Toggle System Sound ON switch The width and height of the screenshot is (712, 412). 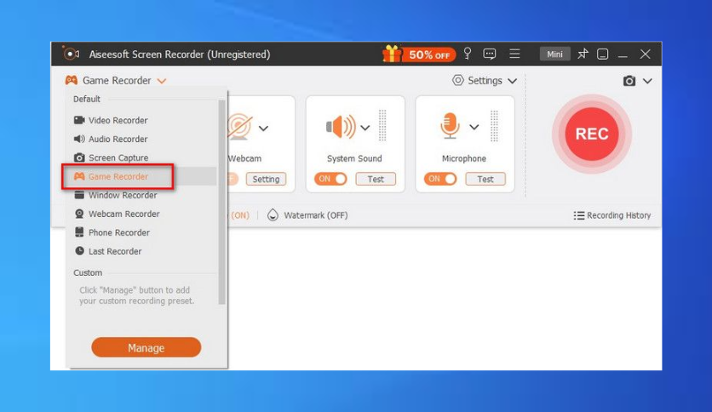[330, 179]
